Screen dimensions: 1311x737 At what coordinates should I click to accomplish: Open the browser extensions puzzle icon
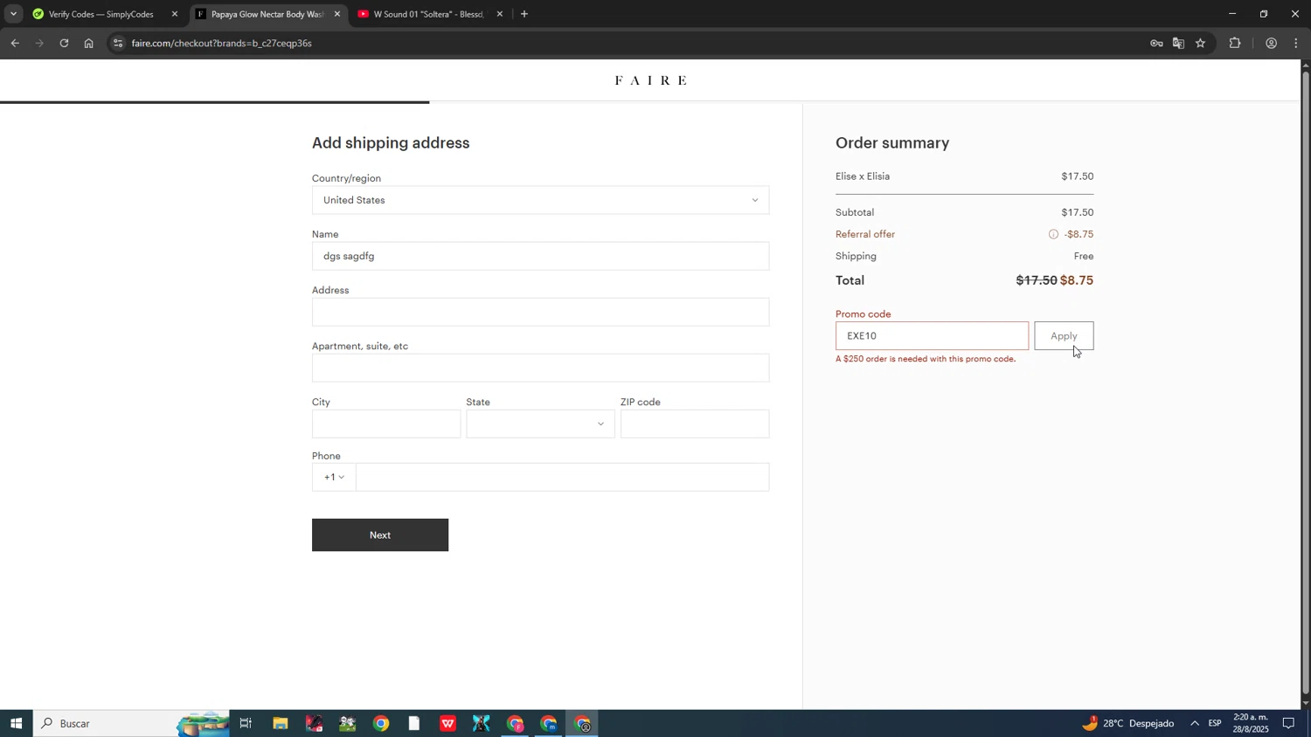pyautogui.click(x=1235, y=43)
